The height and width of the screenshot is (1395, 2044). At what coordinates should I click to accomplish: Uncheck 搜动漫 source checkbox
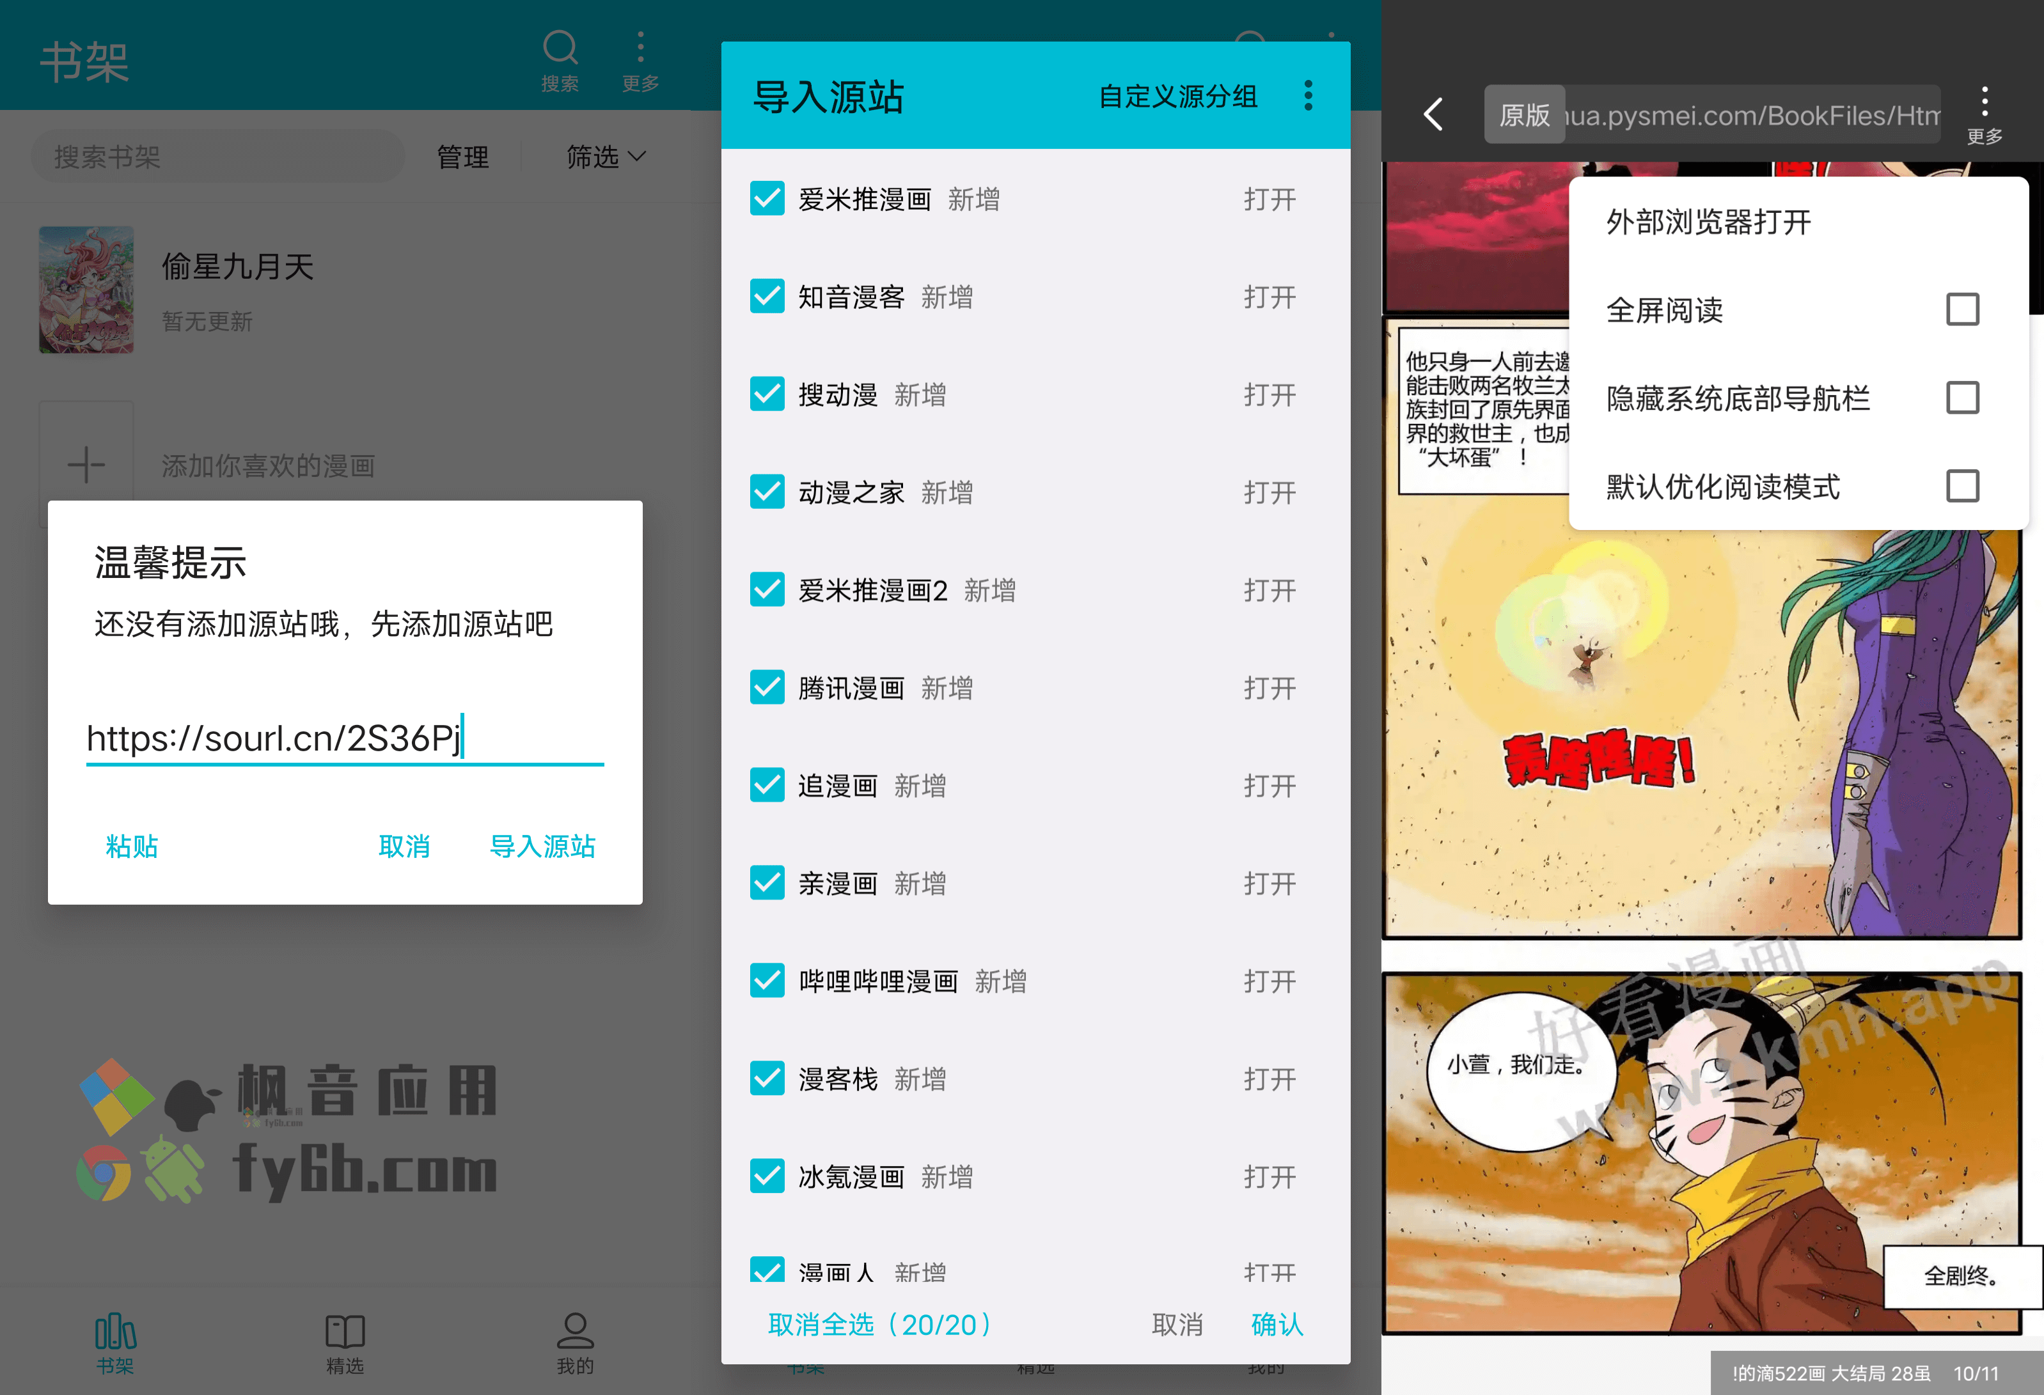click(767, 394)
